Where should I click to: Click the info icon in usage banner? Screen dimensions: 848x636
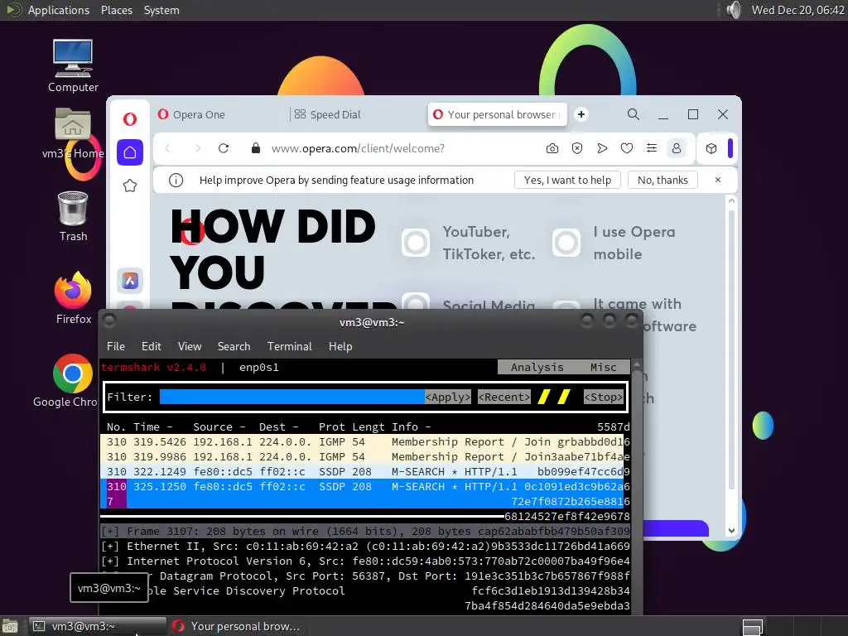176,180
